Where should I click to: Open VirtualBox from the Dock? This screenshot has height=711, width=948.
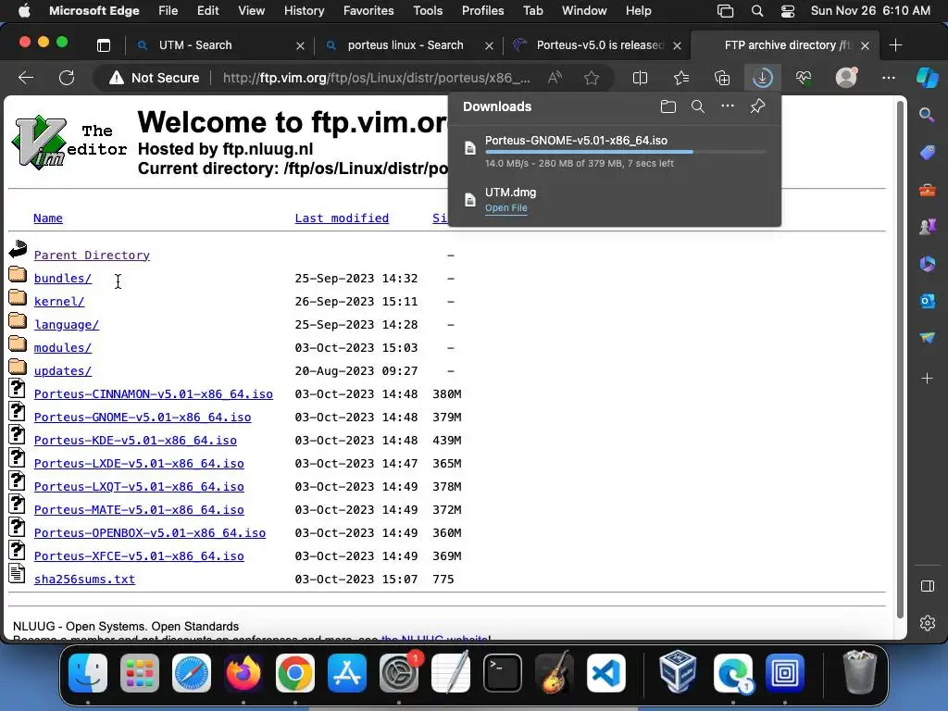[678, 672]
